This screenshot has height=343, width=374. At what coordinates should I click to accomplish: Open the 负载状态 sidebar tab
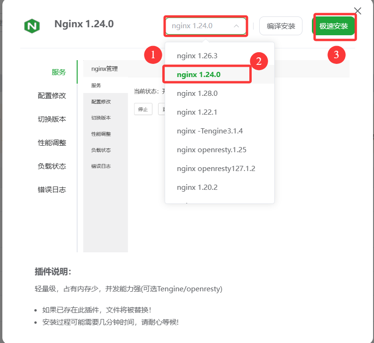pyautogui.click(x=52, y=166)
